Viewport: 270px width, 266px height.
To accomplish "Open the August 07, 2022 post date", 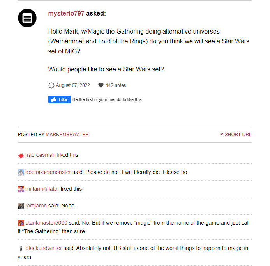I will [x=73, y=85].
